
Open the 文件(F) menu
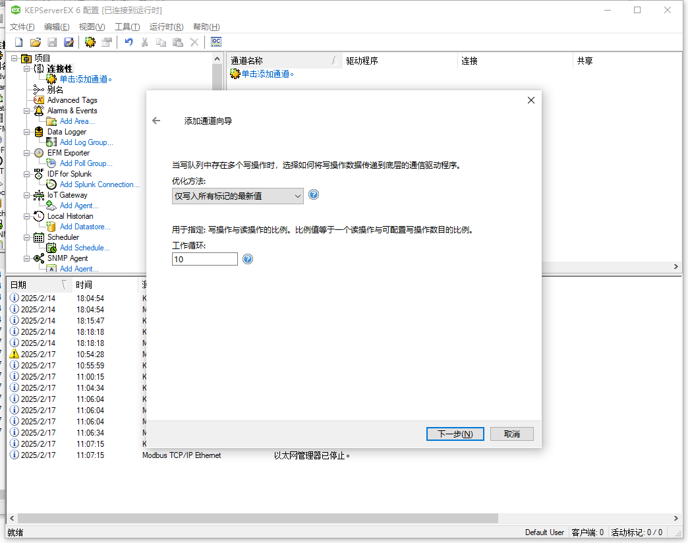(22, 27)
